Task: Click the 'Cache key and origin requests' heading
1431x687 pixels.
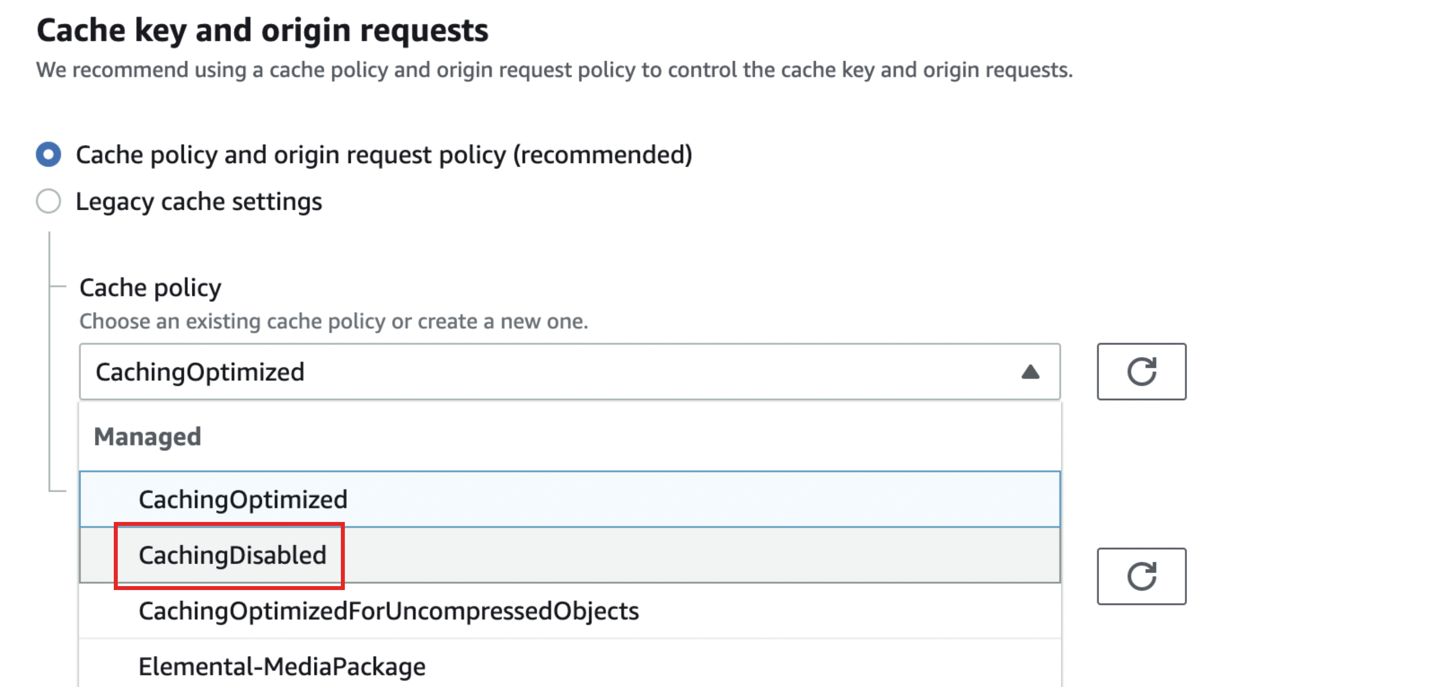Action: 262,30
